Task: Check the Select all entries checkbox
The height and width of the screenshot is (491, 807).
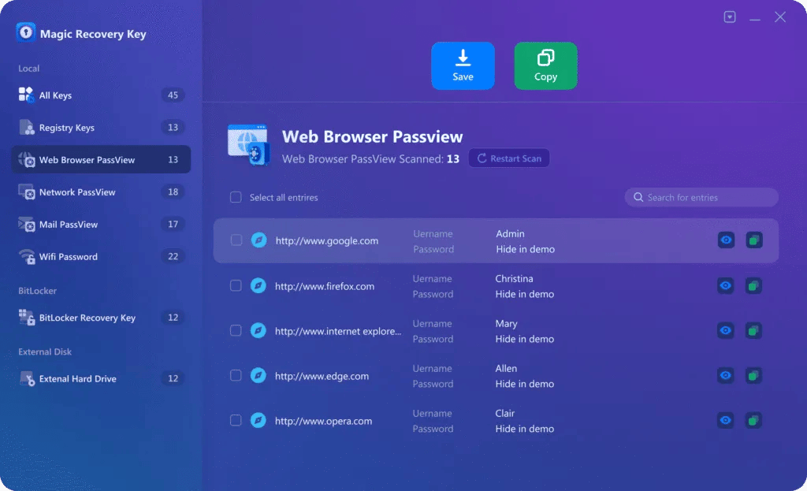Action: click(236, 198)
